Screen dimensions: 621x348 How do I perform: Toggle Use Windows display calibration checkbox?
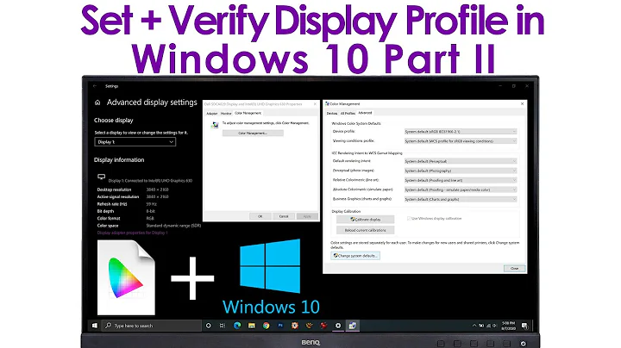[409, 218]
